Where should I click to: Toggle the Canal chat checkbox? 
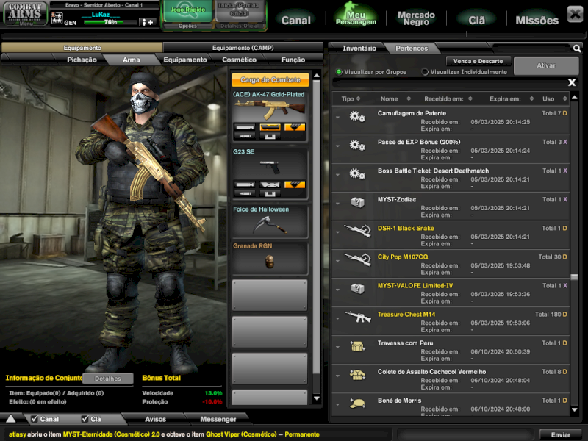35,419
